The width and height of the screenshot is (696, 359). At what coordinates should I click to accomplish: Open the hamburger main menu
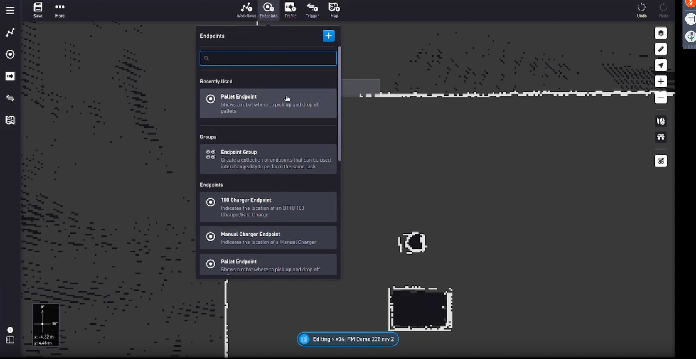(10, 11)
